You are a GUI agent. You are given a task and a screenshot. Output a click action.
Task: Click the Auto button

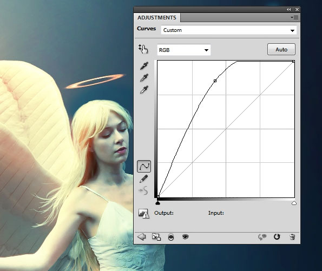pyautogui.click(x=281, y=49)
